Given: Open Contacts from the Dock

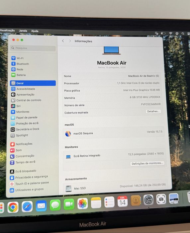Looking at the screenshot, I should (x=136, y=200).
